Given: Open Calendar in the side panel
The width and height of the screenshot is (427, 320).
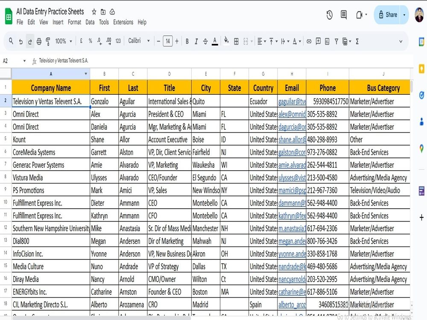Looking at the screenshot, I should click(x=421, y=42).
